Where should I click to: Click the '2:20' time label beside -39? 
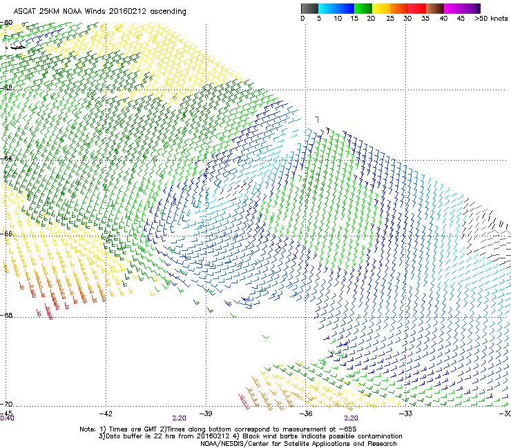[180, 418]
